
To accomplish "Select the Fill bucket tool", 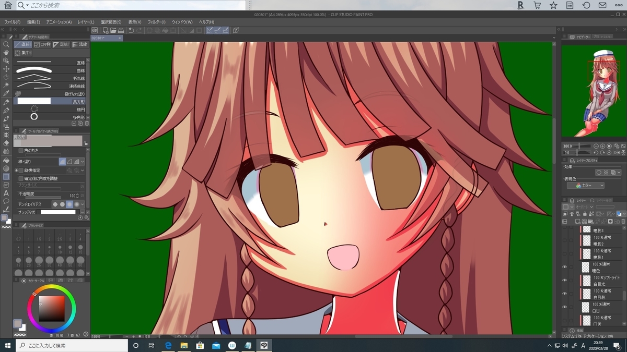I will (6, 160).
